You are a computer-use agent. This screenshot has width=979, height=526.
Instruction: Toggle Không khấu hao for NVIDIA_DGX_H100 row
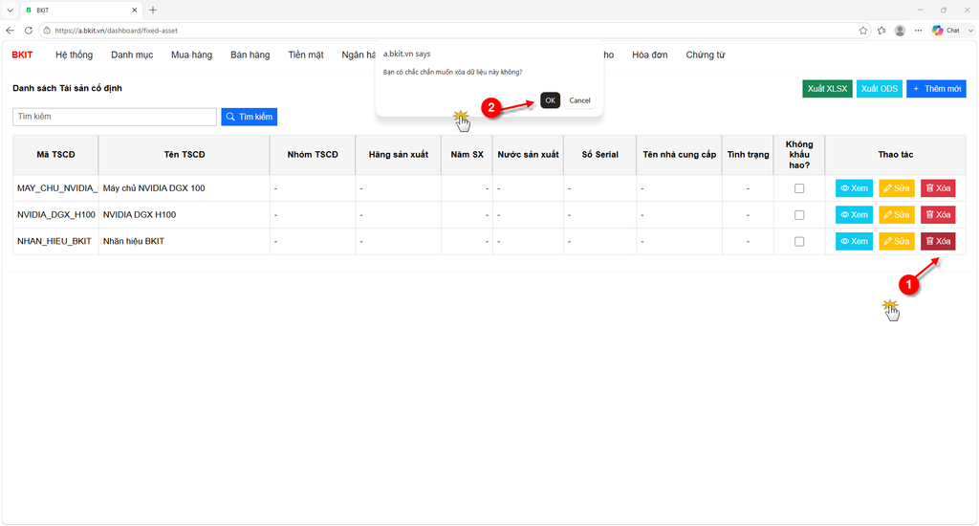point(799,215)
